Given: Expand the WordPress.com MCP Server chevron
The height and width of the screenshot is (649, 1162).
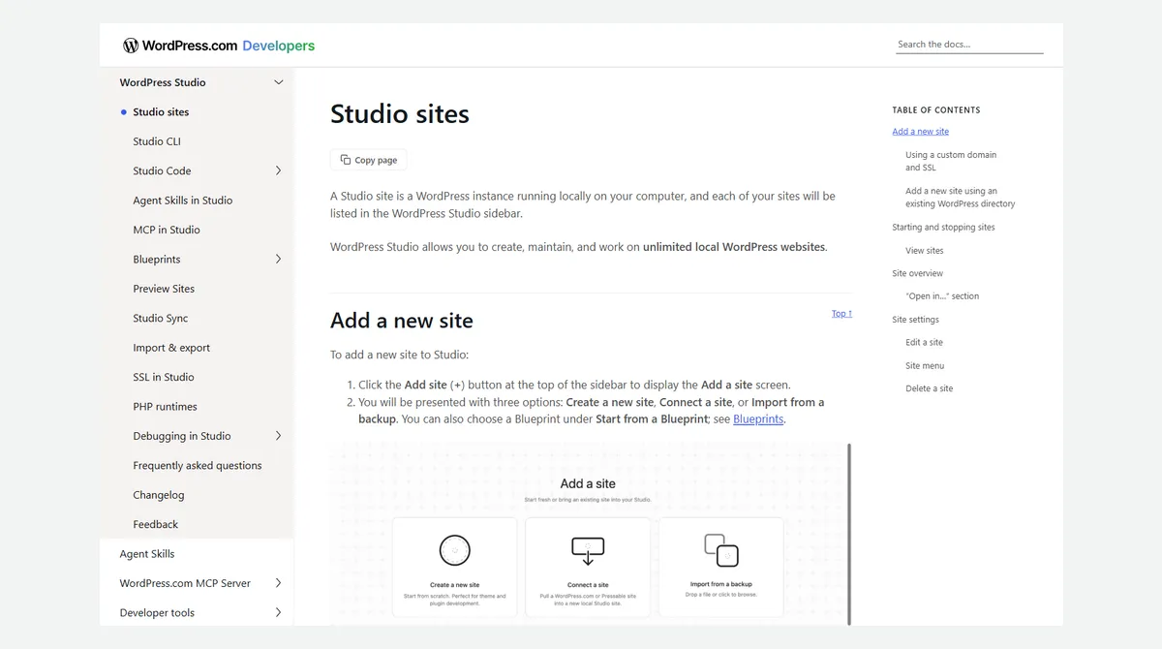Looking at the screenshot, I should click(279, 583).
